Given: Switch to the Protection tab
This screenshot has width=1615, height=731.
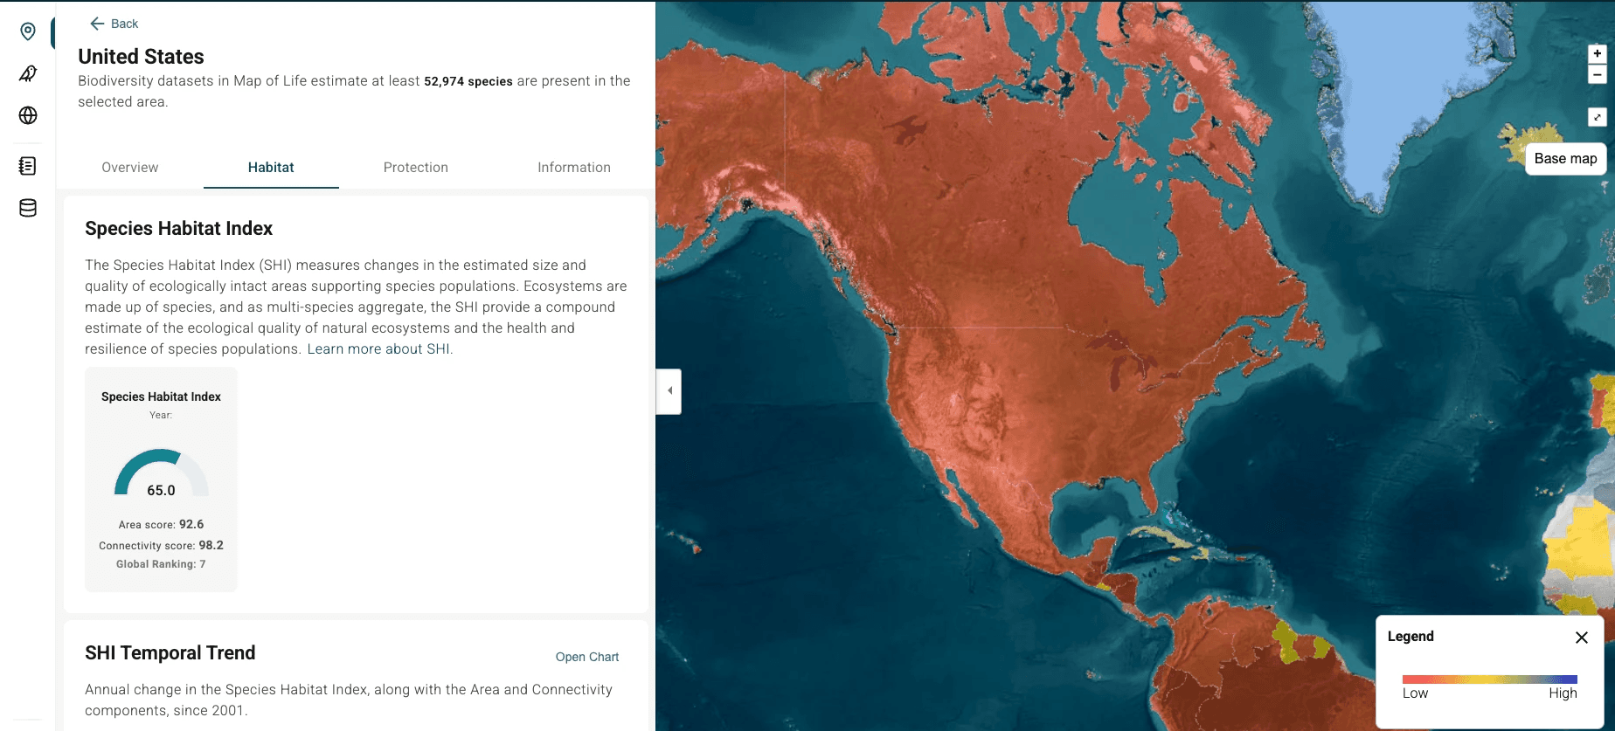Looking at the screenshot, I should (416, 167).
